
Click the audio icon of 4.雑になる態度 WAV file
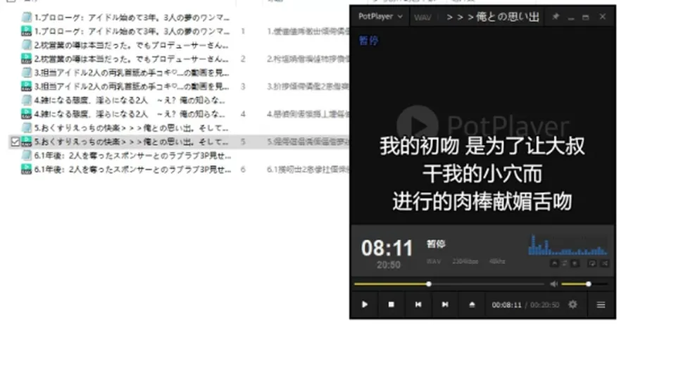click(26, 114)
